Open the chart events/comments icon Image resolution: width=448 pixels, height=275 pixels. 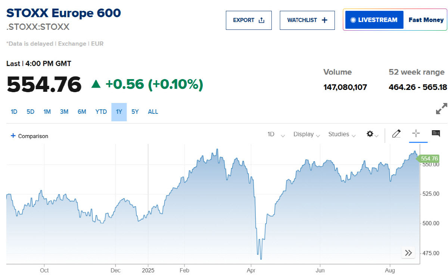pos(435,134)
